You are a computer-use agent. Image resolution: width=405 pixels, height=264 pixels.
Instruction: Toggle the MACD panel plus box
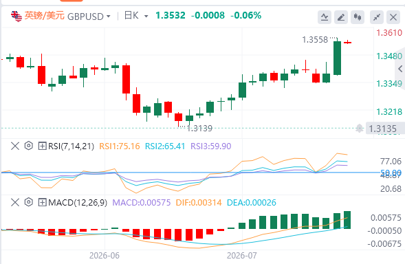coord(42,202)
